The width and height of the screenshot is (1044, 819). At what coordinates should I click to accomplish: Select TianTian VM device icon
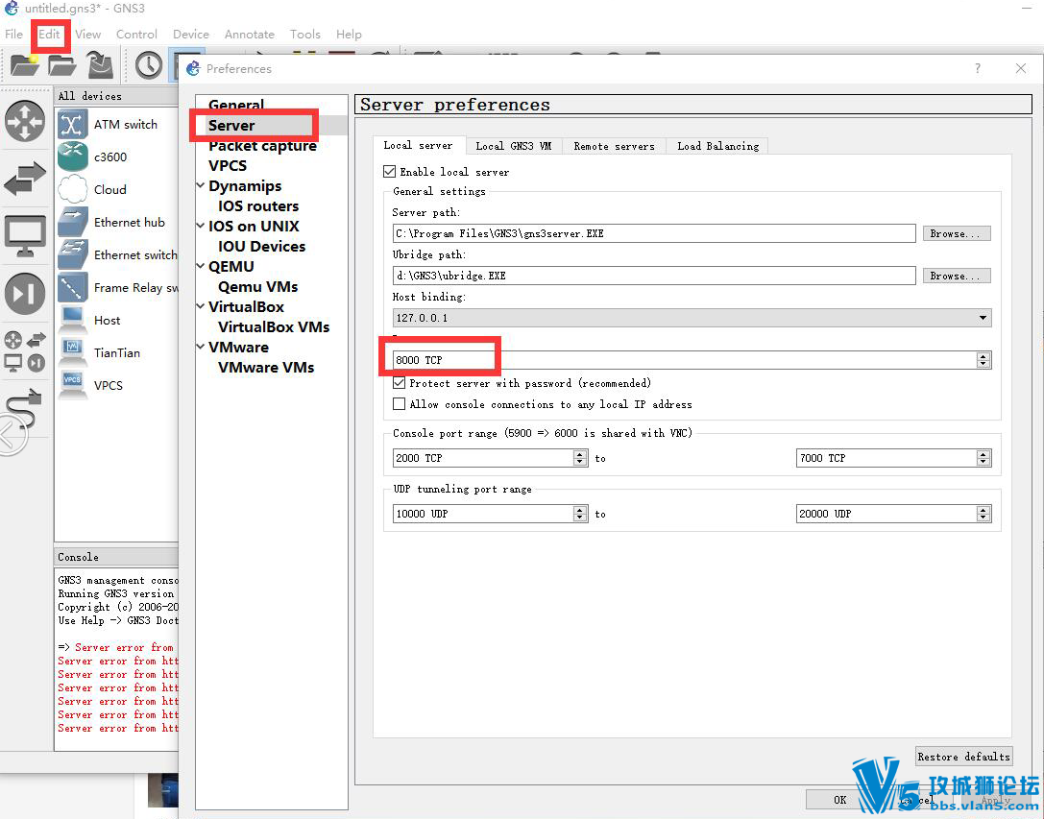pyautogui.click(x=73, y=352)
